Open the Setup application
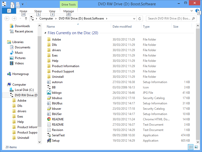Screen dimensions: 202x152 (56, 140)
